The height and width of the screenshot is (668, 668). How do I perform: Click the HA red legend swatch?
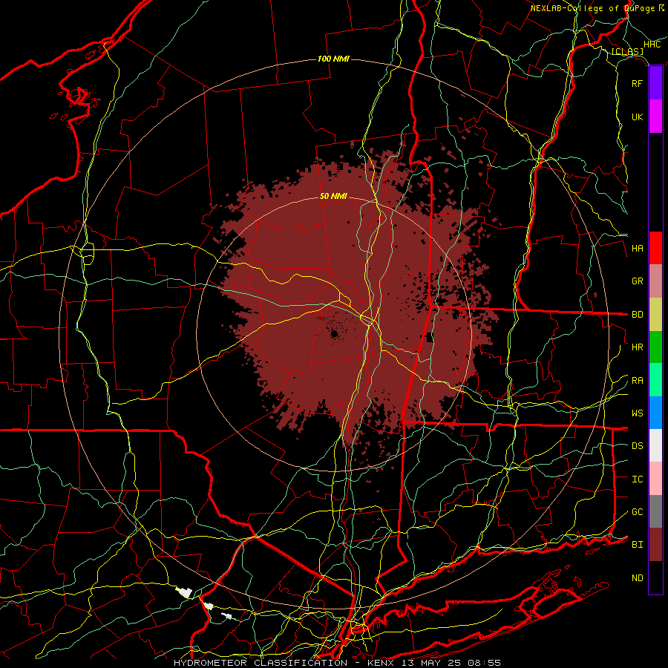(655, 248)
